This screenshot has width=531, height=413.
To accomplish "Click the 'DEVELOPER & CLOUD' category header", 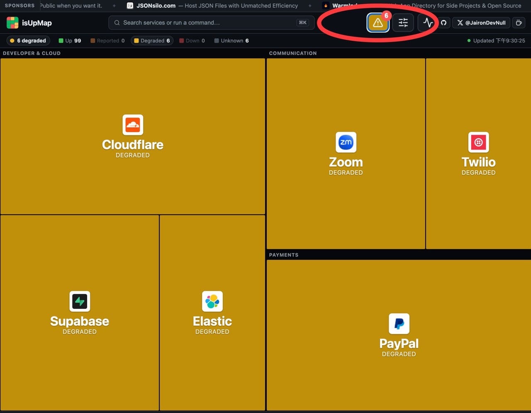I will point(32,53).
